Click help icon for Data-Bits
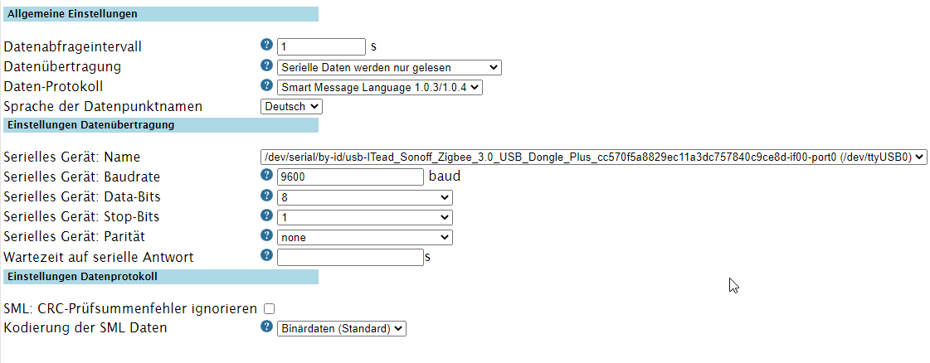The width and height of the screenshot is (930, 363). coord(266,196)
